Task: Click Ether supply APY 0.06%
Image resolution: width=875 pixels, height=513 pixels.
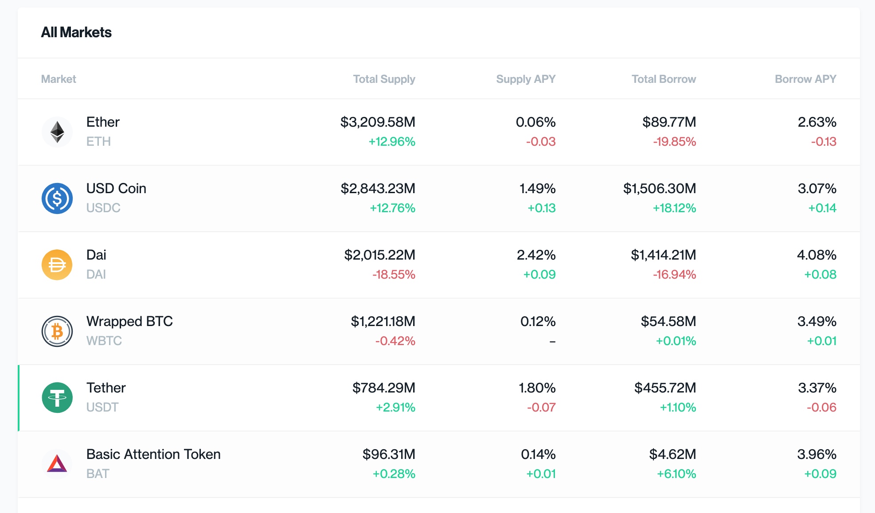Action: [x=535, y=122]
